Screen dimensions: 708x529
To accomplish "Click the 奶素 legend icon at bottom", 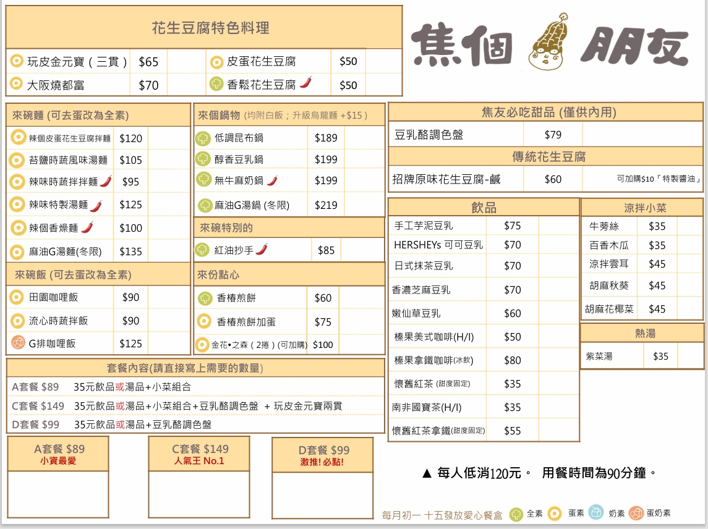I will pyautogui.click(x=596, y=512).
